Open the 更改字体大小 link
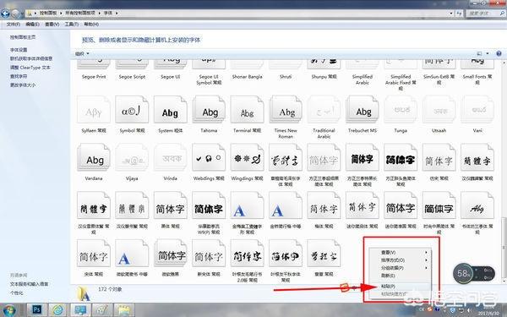507x317 pixels. pyautogui.click(x=23, y=85)
